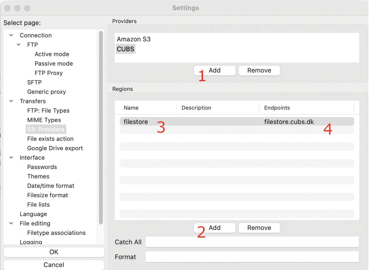Click Add button under Regions table
The image size is (370, 270).
click(215, 228)
